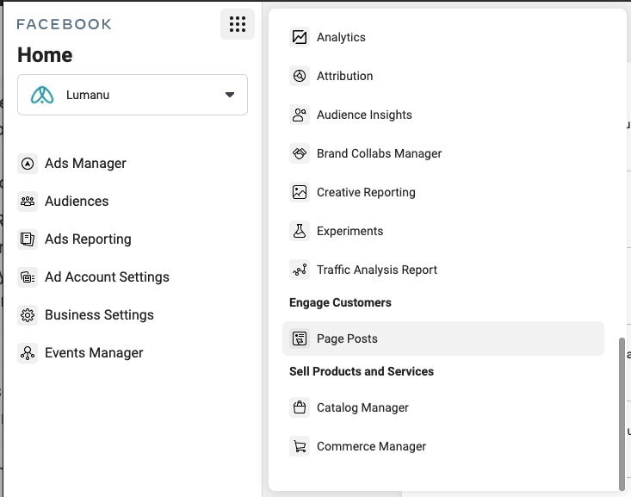631x497 pixels.
Task: Click the Audience Insights people-search icon
Action: tap(300, 115)
